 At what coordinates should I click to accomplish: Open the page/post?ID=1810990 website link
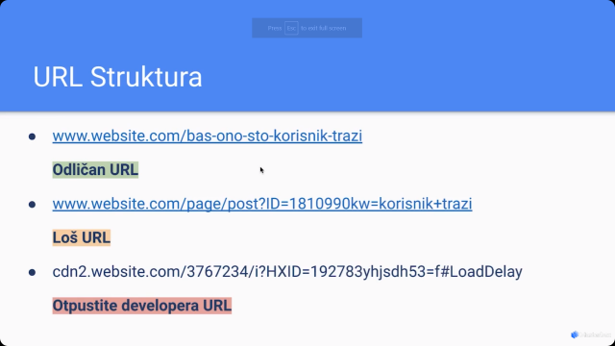[262, 204]
